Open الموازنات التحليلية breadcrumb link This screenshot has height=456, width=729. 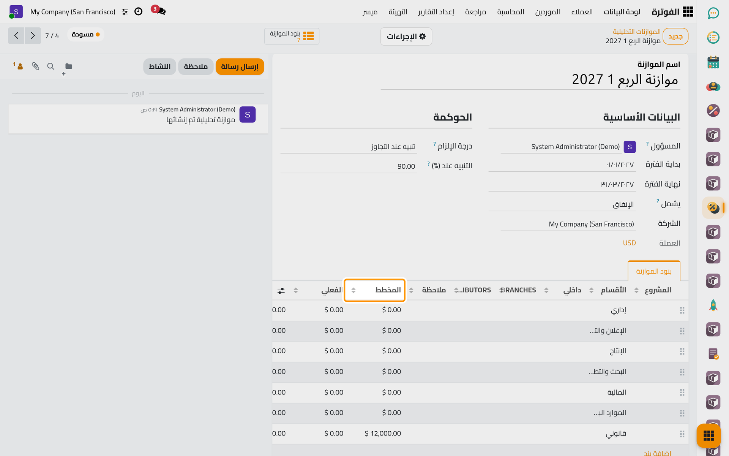click(x=636, y=32)
